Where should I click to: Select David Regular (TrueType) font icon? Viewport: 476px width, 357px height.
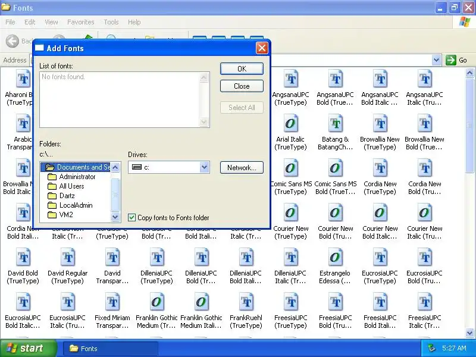(x=67, y=258)
